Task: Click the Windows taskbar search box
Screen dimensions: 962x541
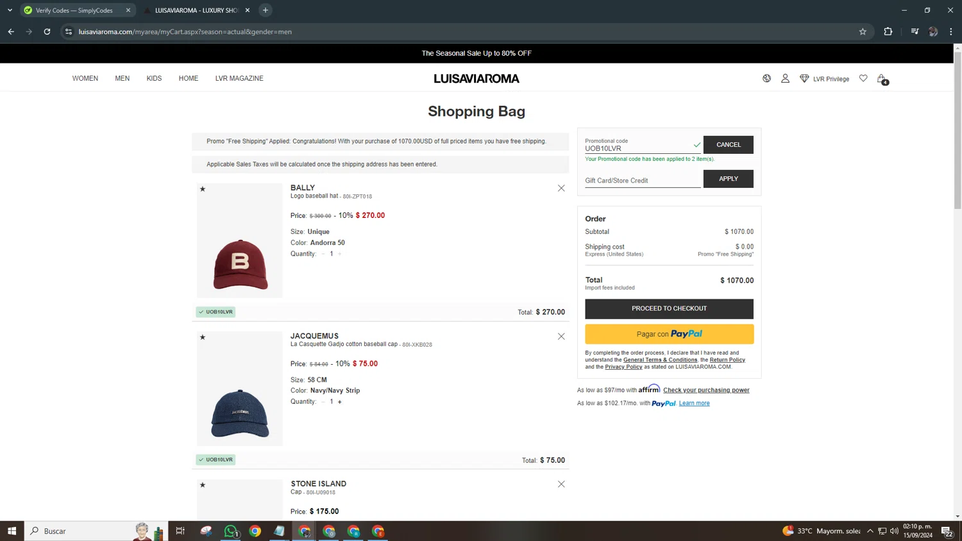Action: click(x=96, y=531)
